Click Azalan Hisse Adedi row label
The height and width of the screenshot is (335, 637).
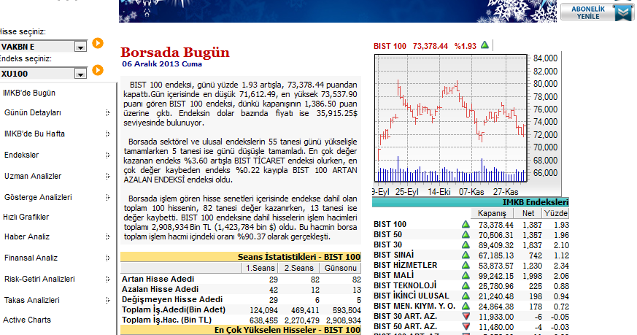[x=160, y=290]
